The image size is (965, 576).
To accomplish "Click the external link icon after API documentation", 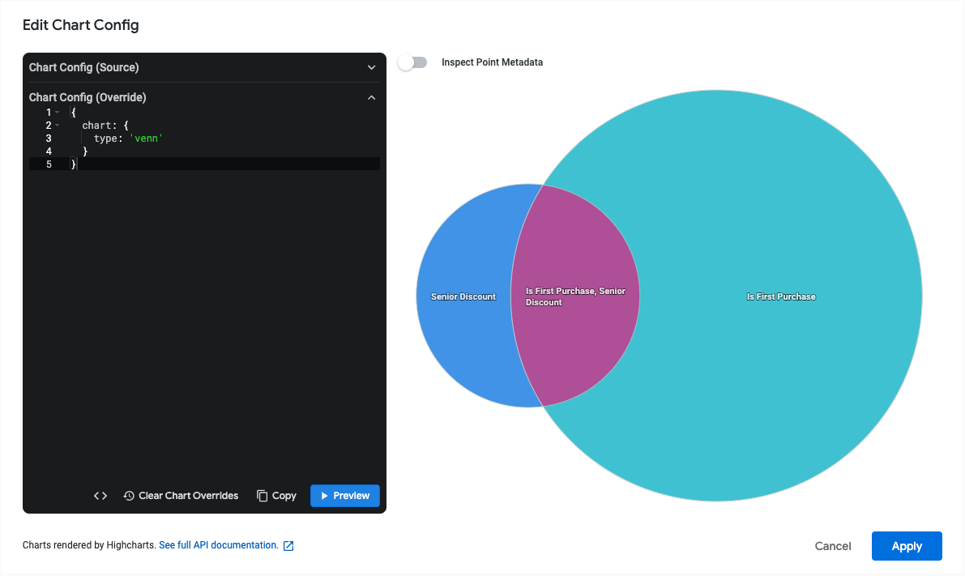I will [288, 546].
